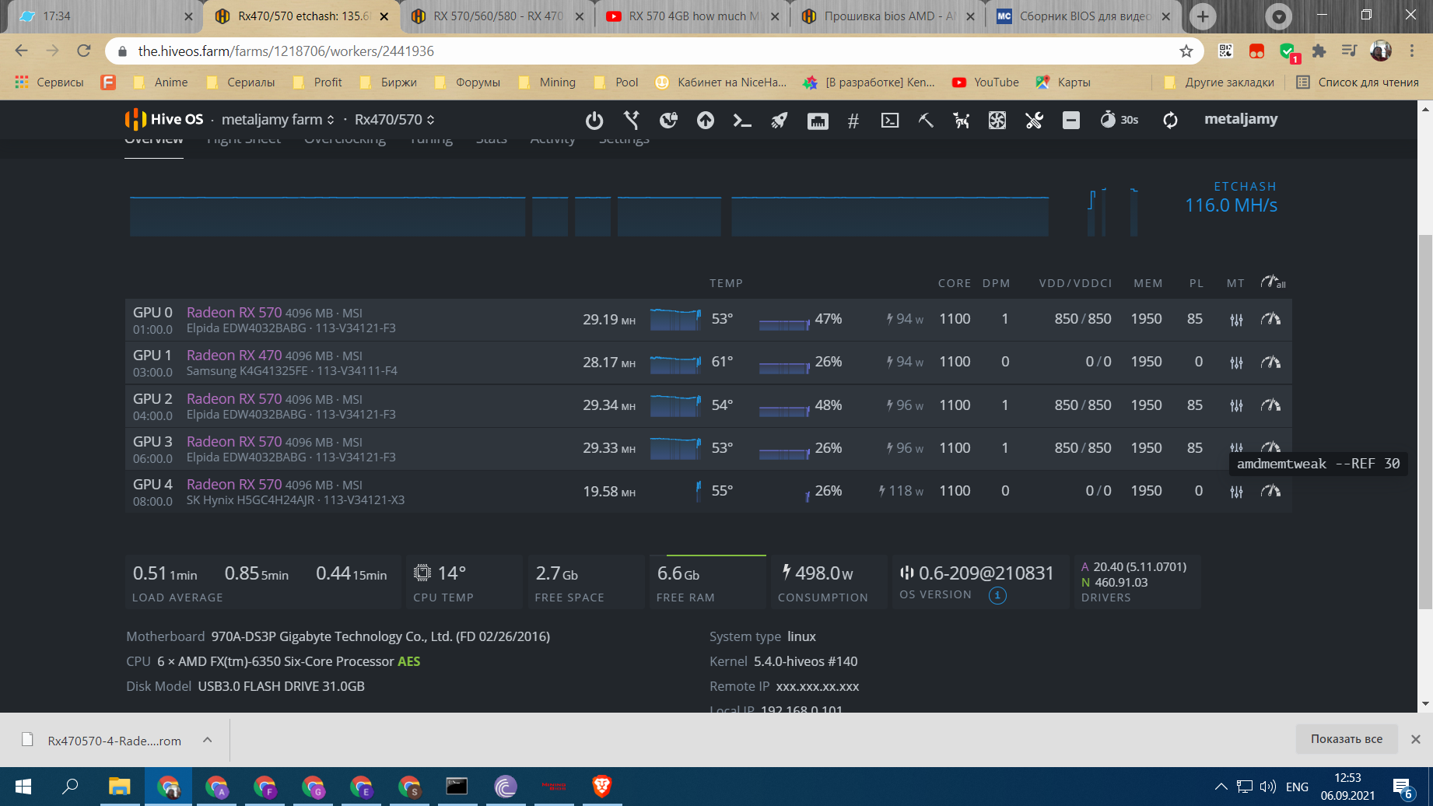The width and height of the screenshot is (1433, 806).
Task: Open the run command prompt icon
Action: point(742,121)
